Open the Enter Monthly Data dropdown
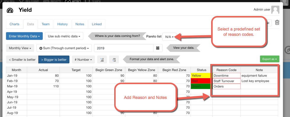This screenshot has width=290, height=117. click(x=24, y=36)
